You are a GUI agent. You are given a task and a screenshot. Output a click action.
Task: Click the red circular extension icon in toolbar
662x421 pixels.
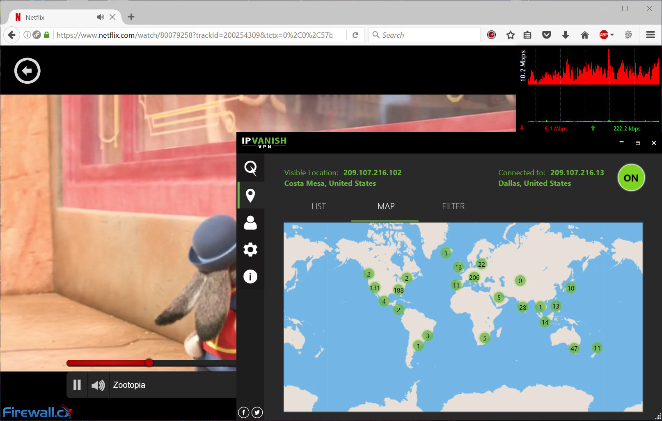[x=491, y=35]
